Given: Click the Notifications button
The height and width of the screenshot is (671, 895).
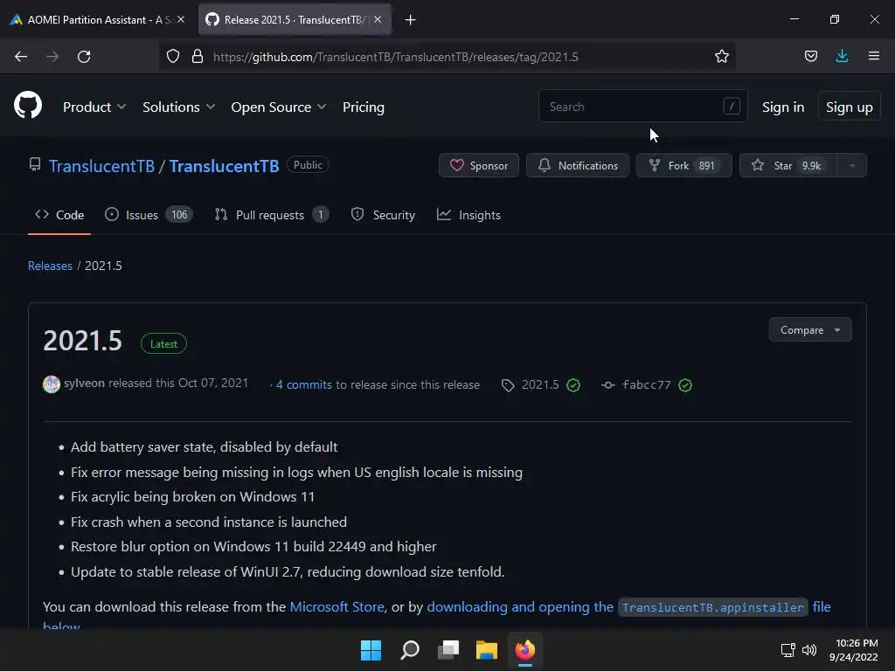Looking at the screenshot, I should pos(578,165).
